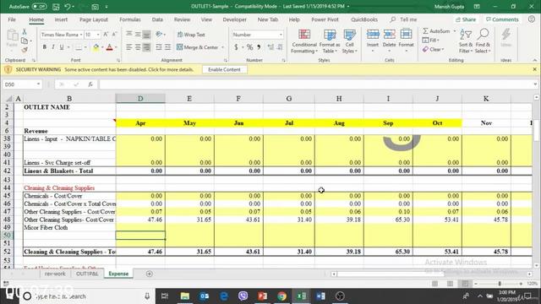Viewport: 541px width, 304px height.
Task: Open Cell Styles gallery
Action: point(349,41)
